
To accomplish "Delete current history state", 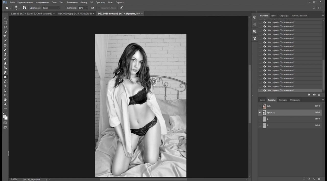I will pyautogui.click(x=319, y=94).
